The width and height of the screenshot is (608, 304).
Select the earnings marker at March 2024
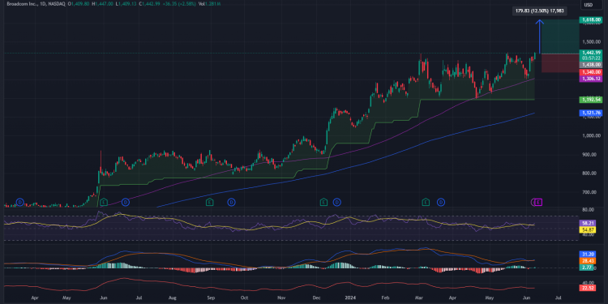pyautogui.click(x=426, y=202)
